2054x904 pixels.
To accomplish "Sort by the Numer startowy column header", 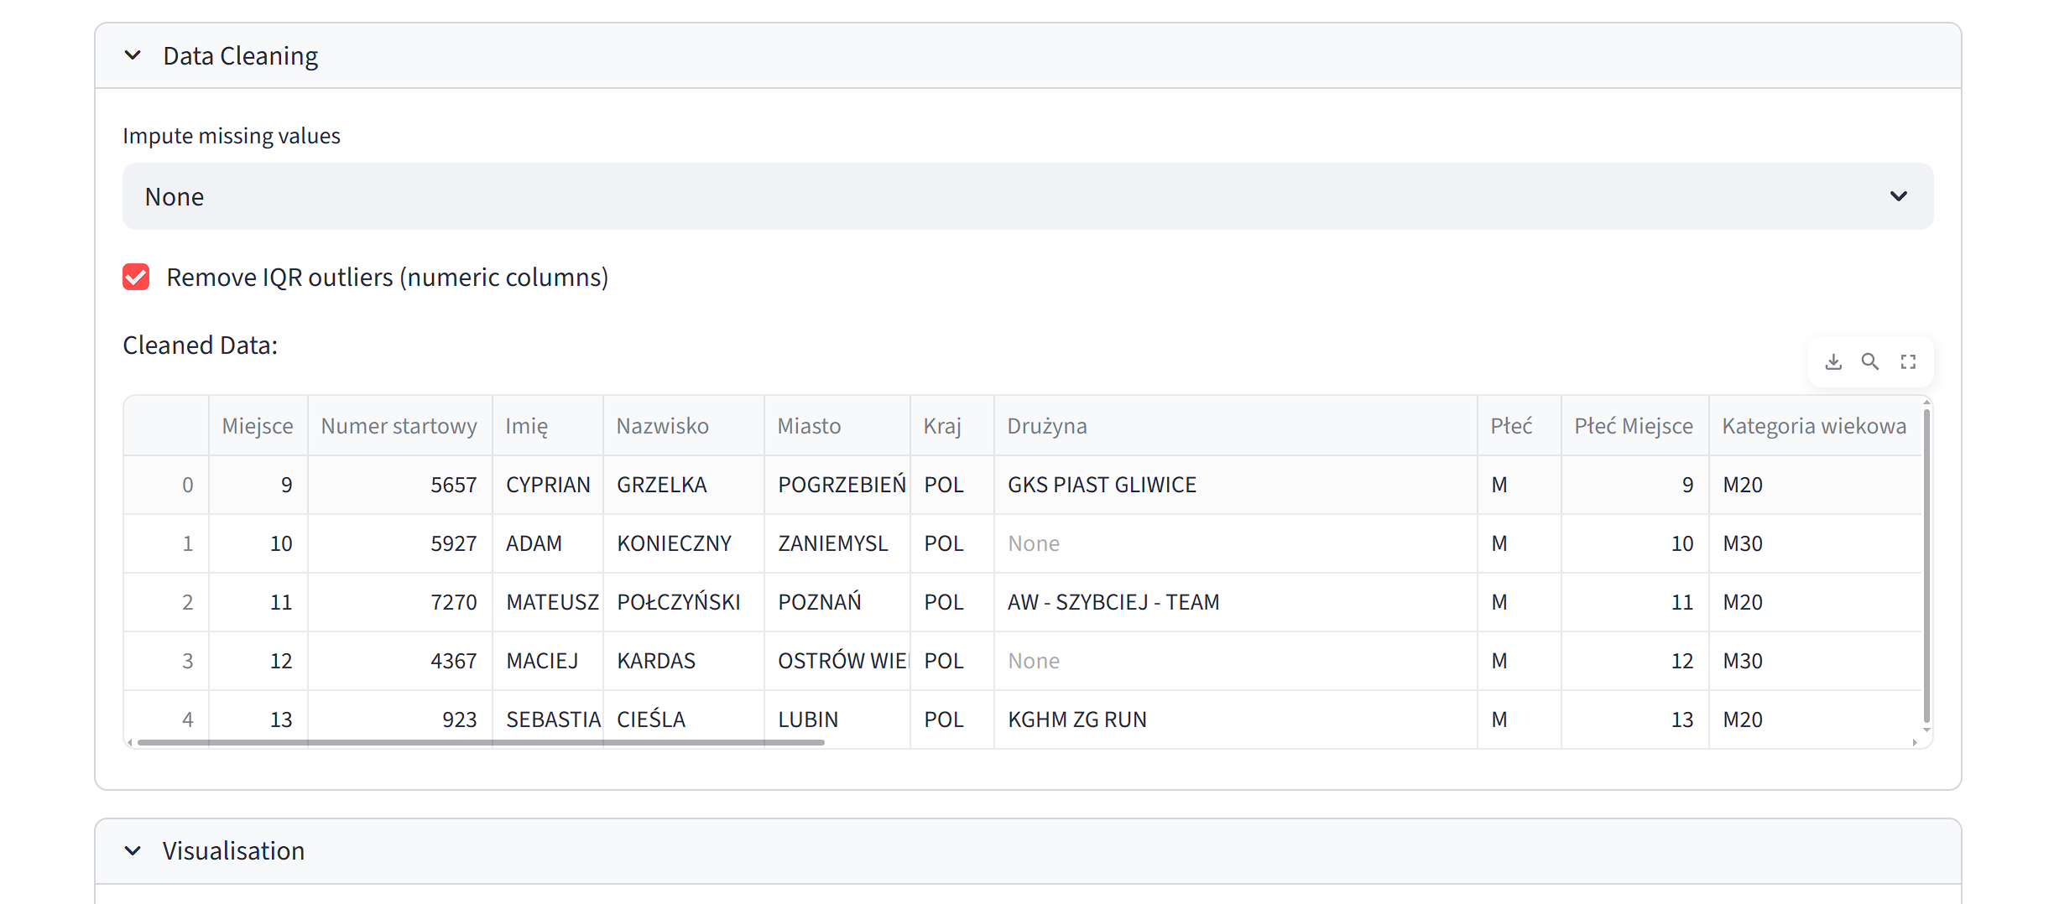I will click(x=399, y=426).
